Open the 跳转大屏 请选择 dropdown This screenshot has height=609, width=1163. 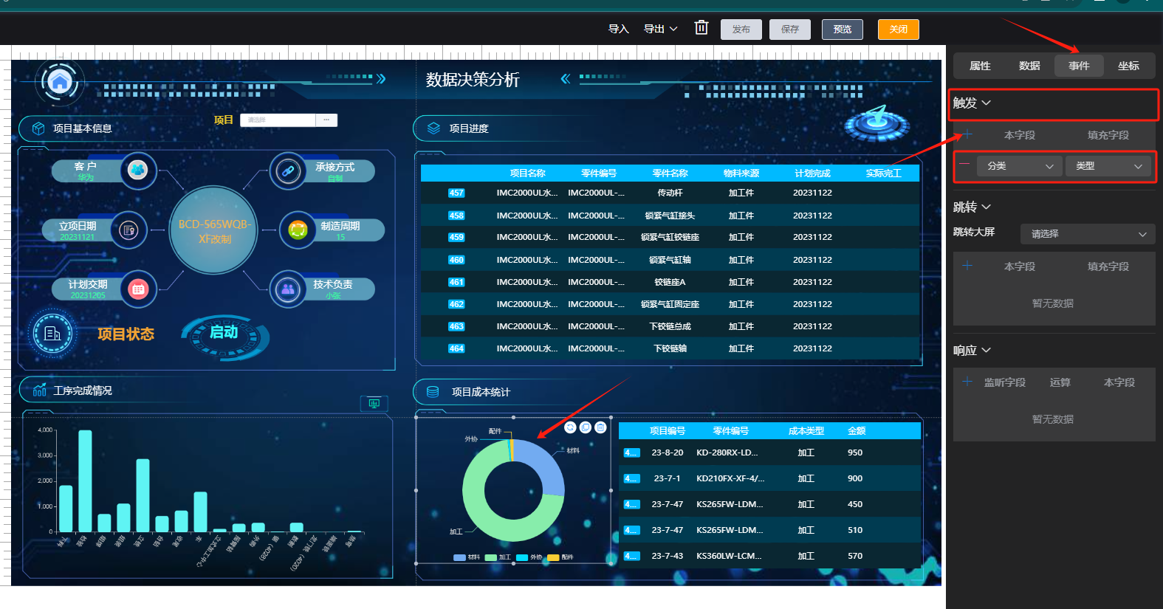pos(1087,234)
